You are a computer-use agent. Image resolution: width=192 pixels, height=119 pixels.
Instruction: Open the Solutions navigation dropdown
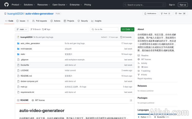coord(29,5)
